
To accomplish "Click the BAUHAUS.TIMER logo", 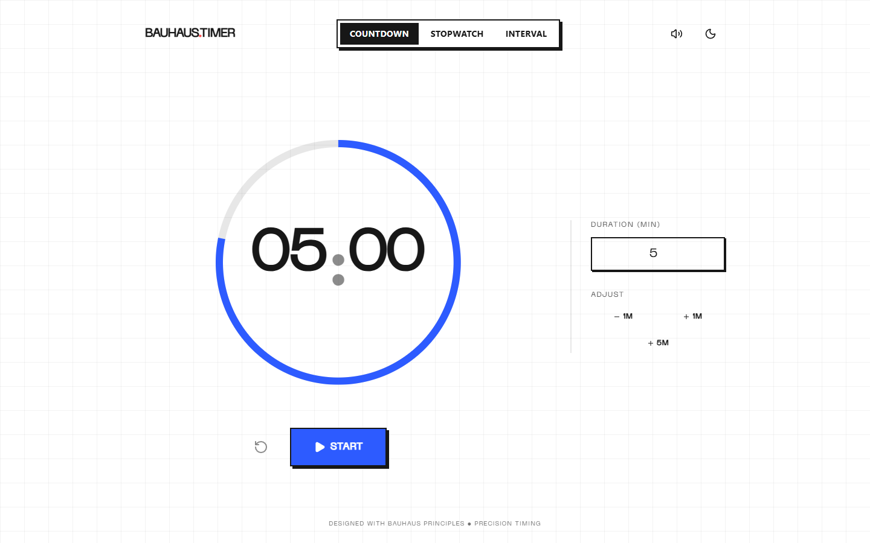I will click(x=190, y=33).
